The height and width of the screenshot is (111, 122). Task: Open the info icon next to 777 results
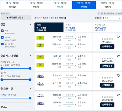coord(65,18)
